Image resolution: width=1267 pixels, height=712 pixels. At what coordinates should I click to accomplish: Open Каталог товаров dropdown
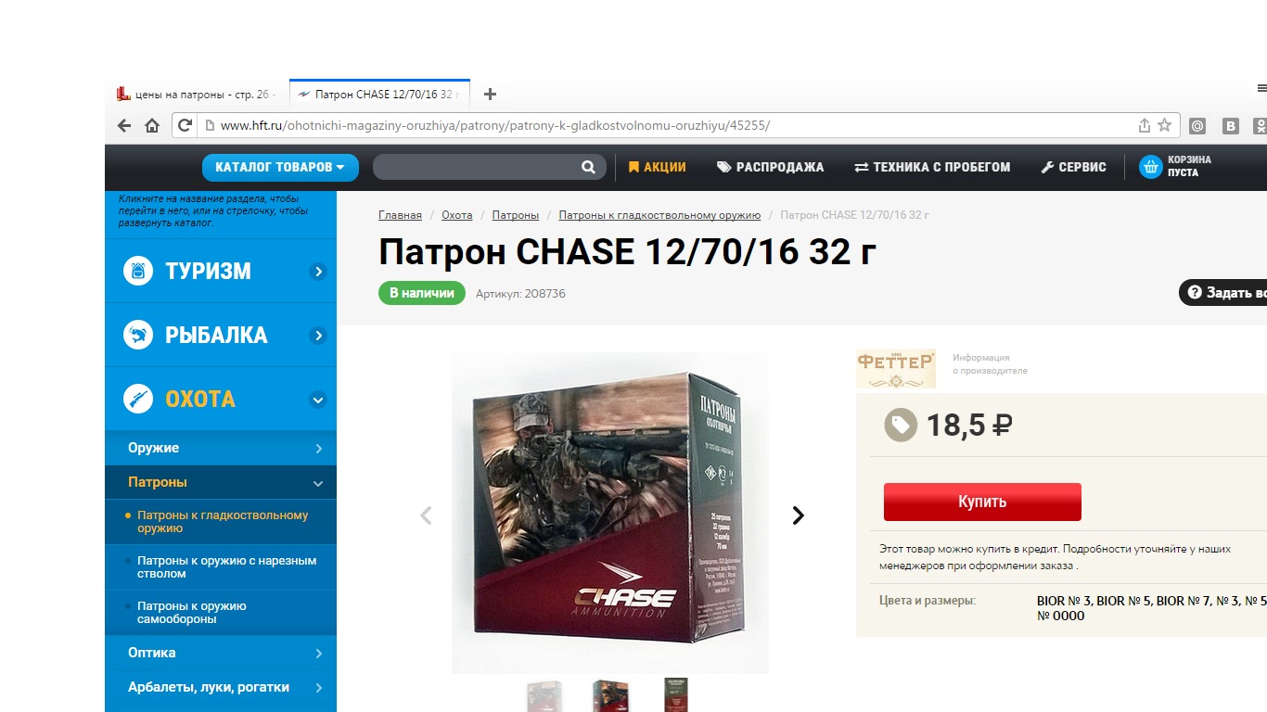tap(280, 167)
